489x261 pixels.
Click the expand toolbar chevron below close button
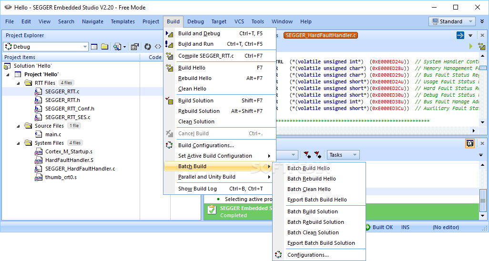(x=482, y=21)
